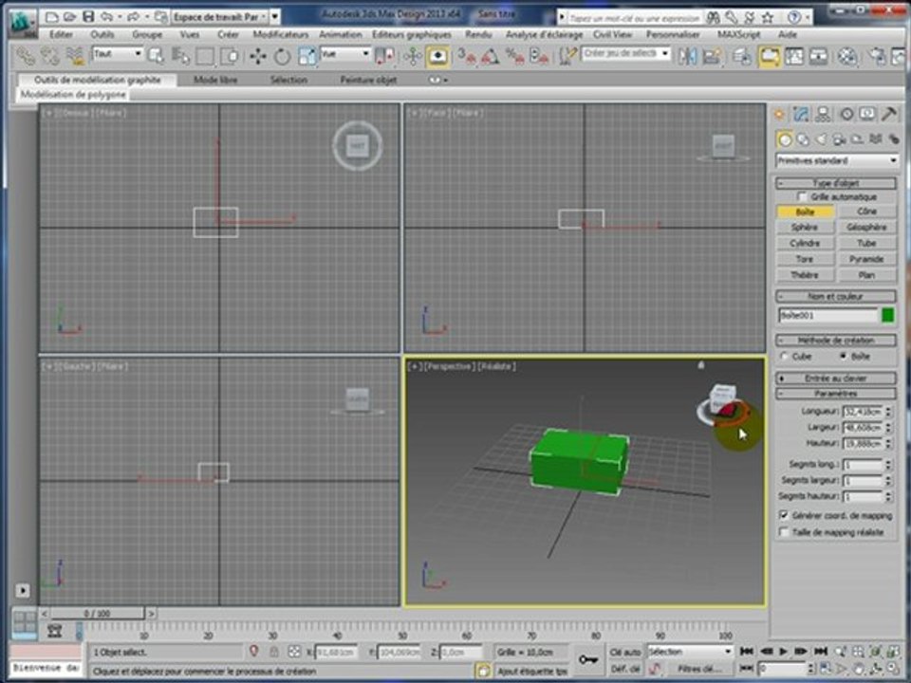Click the Théière primitive button

click(805, 275)
